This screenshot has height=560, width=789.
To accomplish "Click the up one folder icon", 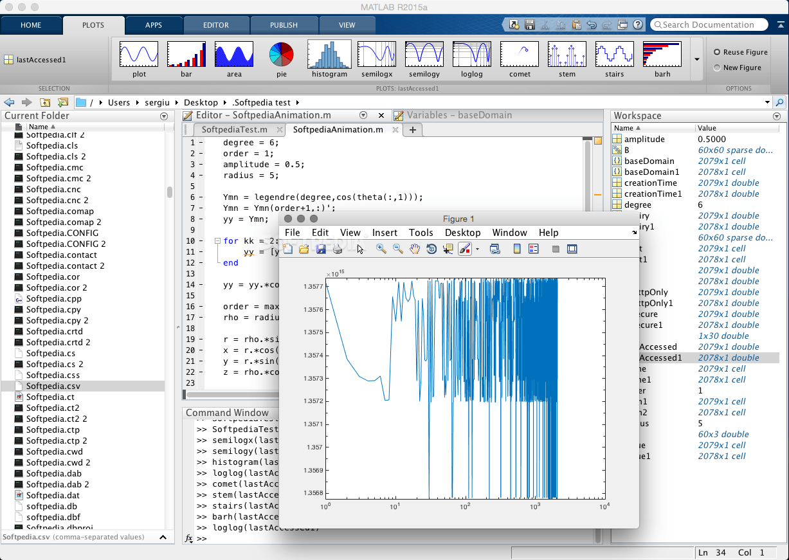I will point(45,102).
